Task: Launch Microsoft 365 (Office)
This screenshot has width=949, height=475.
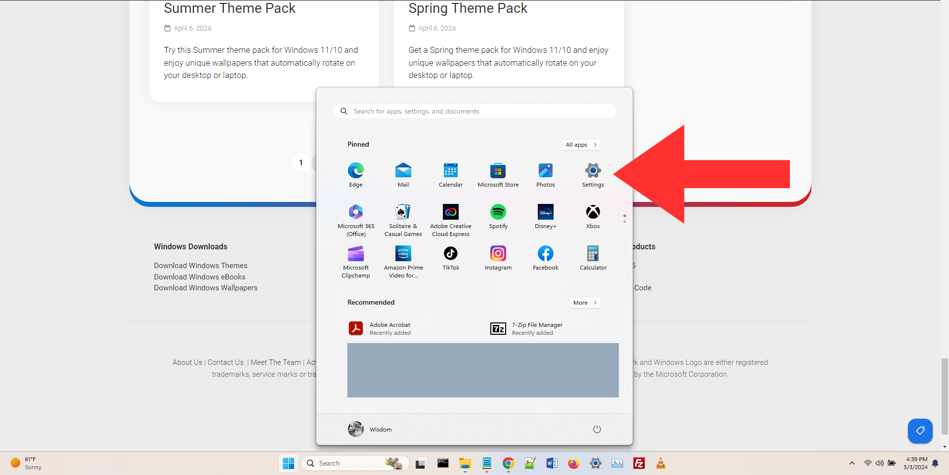Action: (x=355, y=220)
